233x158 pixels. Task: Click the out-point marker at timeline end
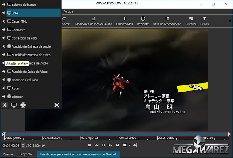pyautogui.click(x=229, y=134)
